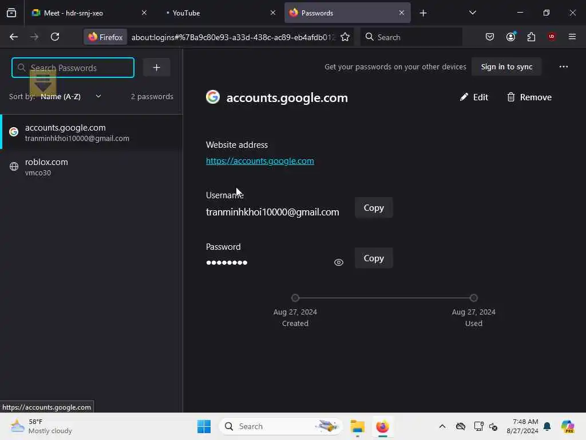Viewport: 586px width, 440px height.
Task: Open the display network tray icon
Action: pyautogui.click(x=478, y=426)
